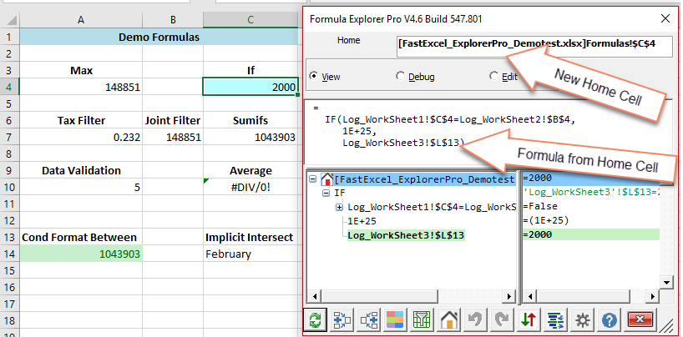This screenshot has width=683, height=337.
Task: Click row 4 header
Action: 9,87
